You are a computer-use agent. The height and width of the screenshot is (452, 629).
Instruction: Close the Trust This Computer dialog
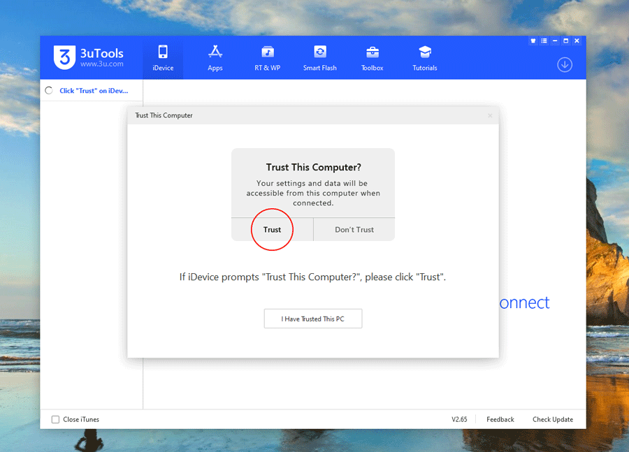490,115
